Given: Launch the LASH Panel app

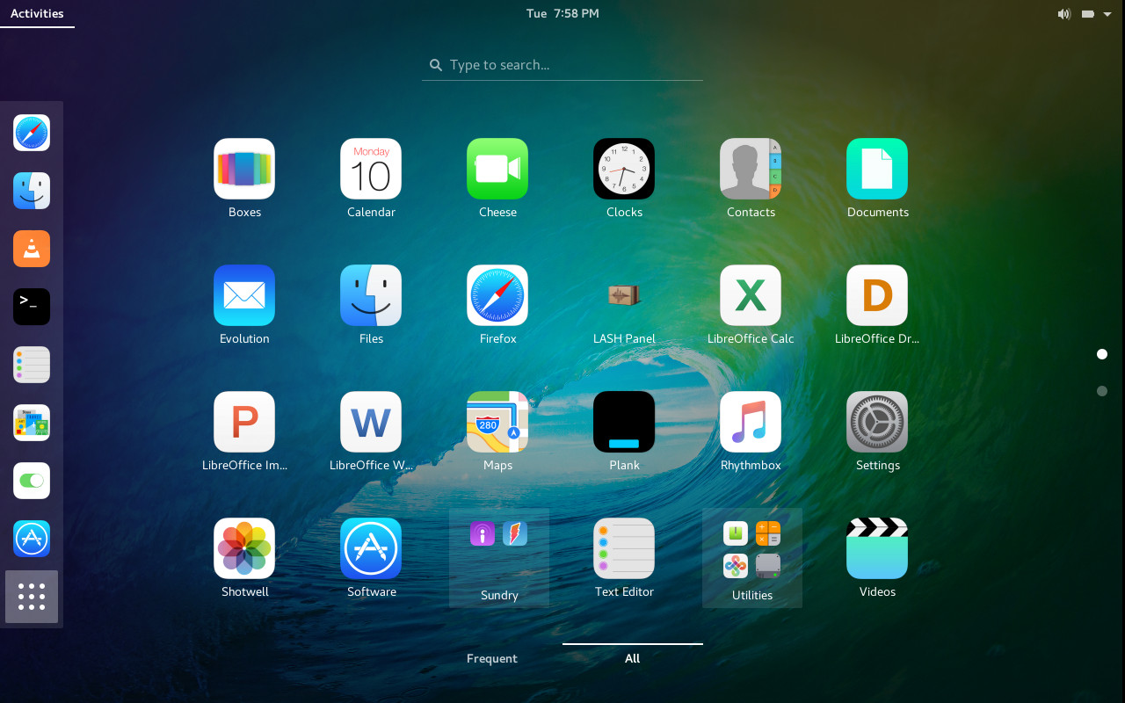Looking at the screenshot, I should click(624, 295).
